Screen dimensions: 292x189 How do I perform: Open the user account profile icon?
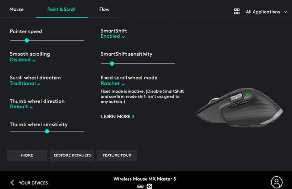pos(276,182)
